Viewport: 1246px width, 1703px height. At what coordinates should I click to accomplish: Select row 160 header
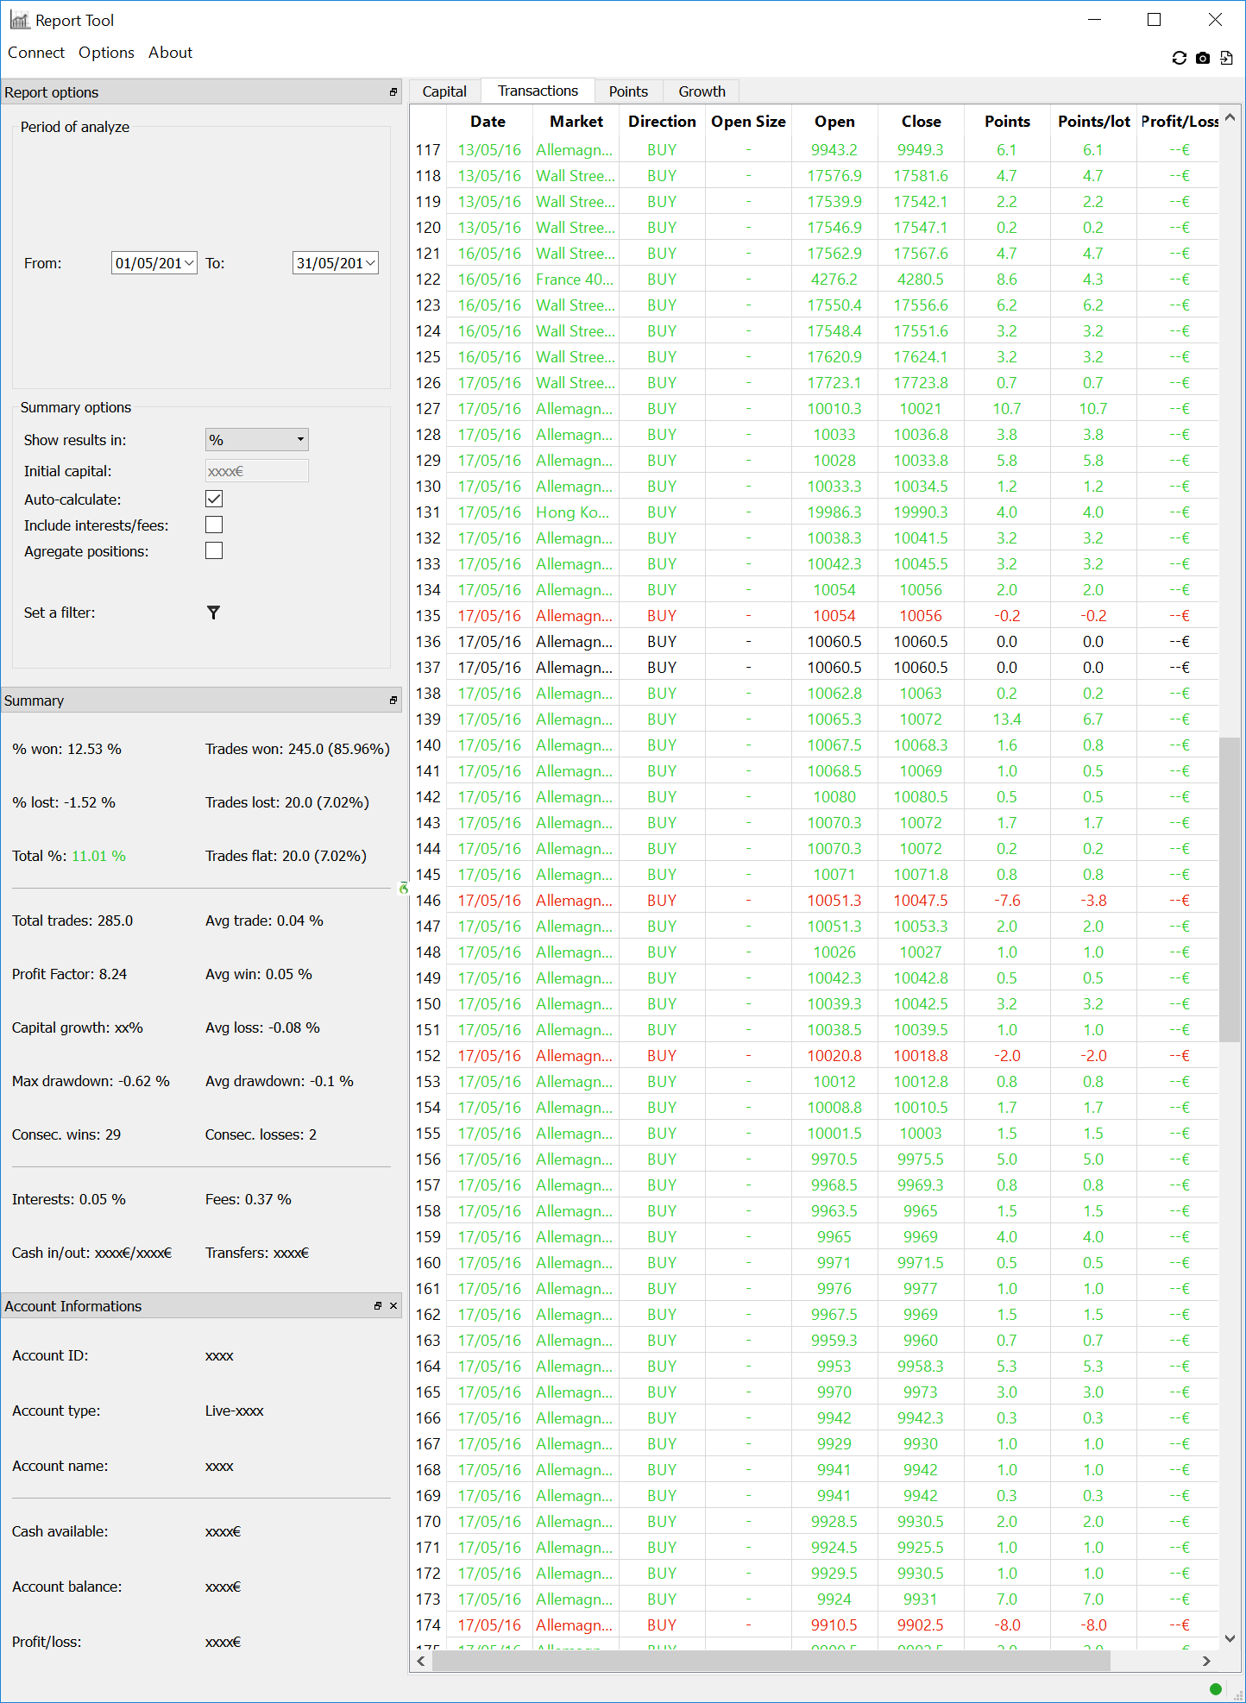(428, 1263)
